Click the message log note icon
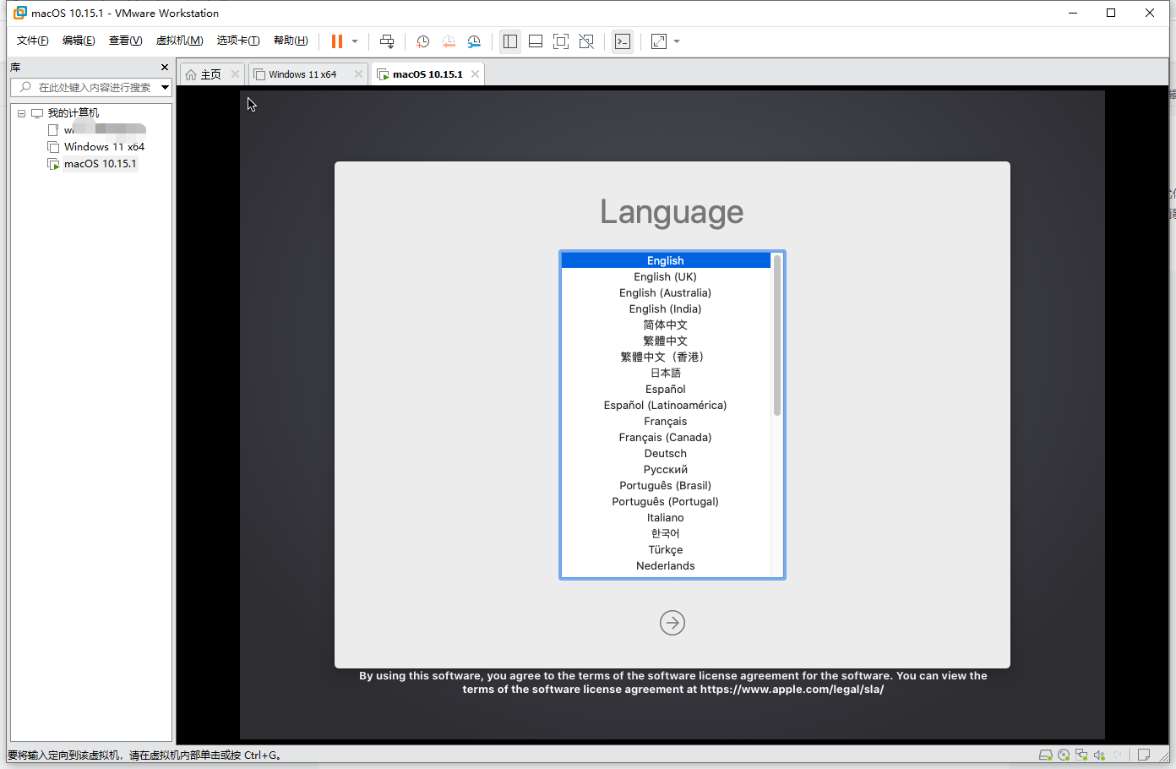 tap(1144, 755)
